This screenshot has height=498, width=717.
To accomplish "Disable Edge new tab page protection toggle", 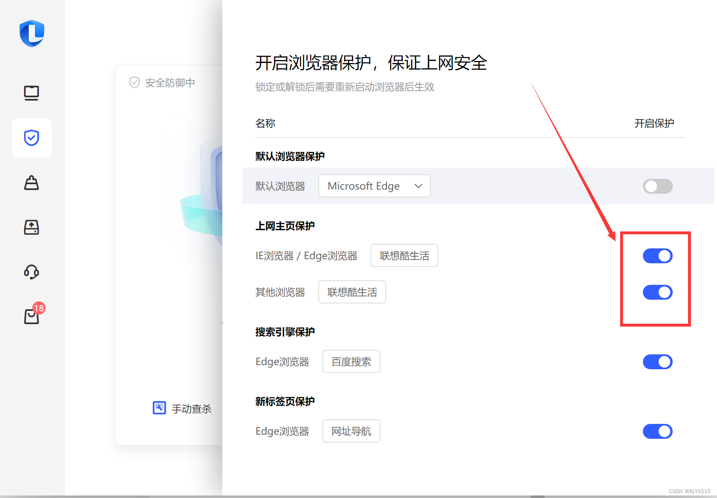I will pyautogui.click(x=657, y=431).
